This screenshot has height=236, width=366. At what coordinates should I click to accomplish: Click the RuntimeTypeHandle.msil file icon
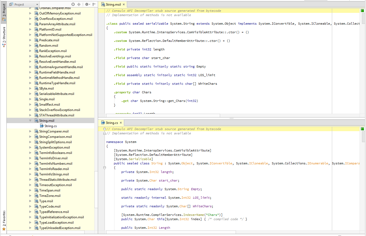coord(37,83)
